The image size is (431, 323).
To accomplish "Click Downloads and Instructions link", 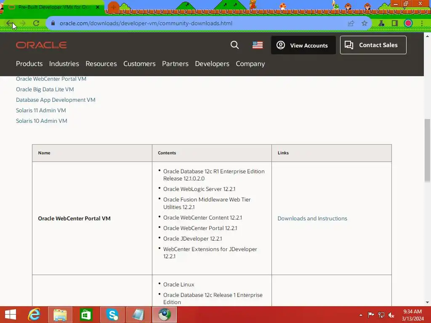I will tap(312, 218).
